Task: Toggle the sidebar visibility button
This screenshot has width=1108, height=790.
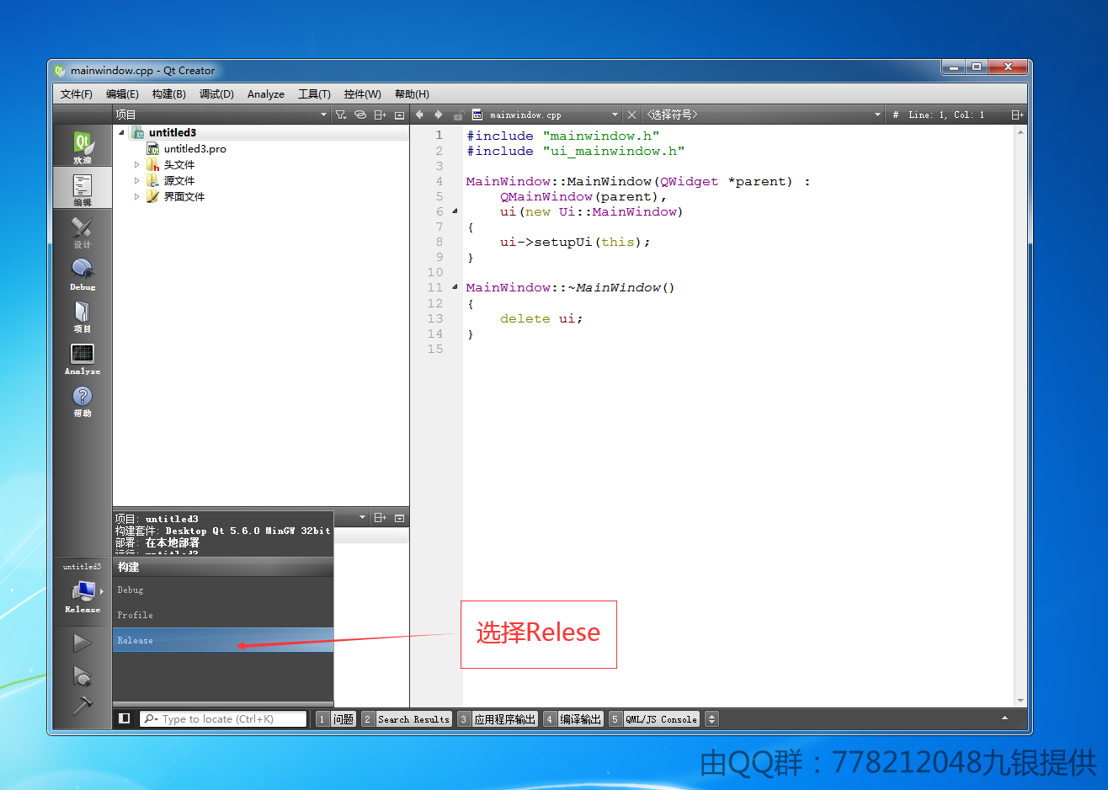Action: point(125,718)
